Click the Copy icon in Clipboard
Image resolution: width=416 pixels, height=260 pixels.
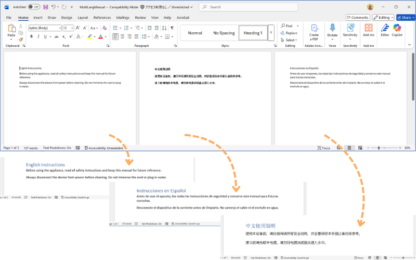(20, 33)
